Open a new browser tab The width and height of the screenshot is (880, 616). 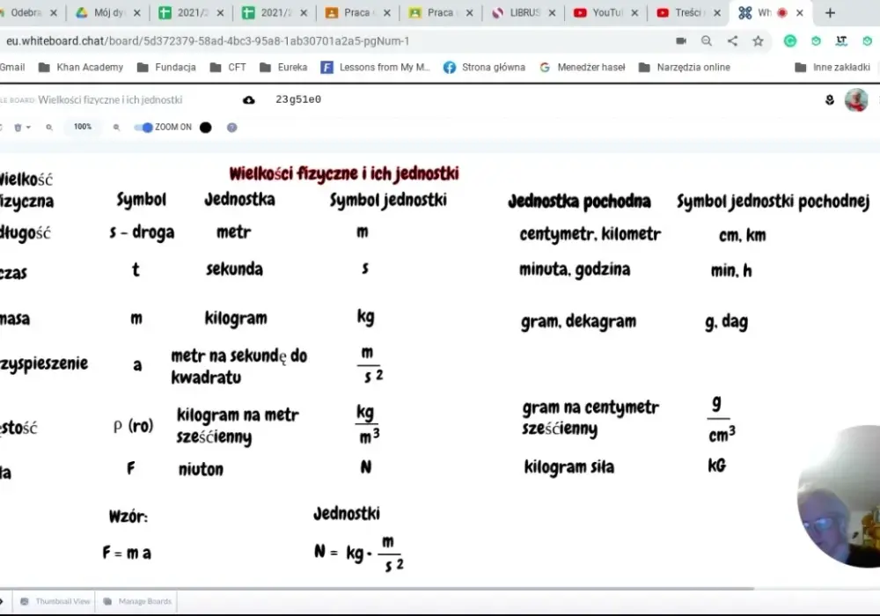tap(830, 13)
